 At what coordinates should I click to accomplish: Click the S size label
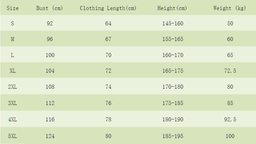point(12,23)
